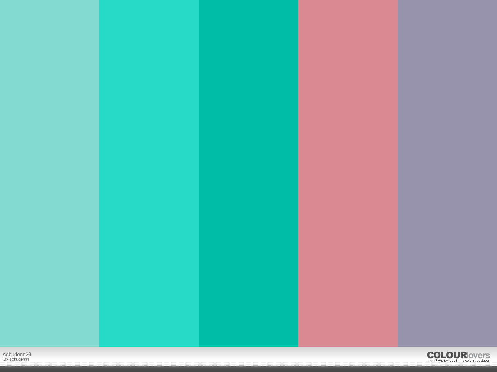Click the word 'By' before the author name
The width and height of the screenshot is (497, 372).
pyautogui.click(x=6, y=359)
